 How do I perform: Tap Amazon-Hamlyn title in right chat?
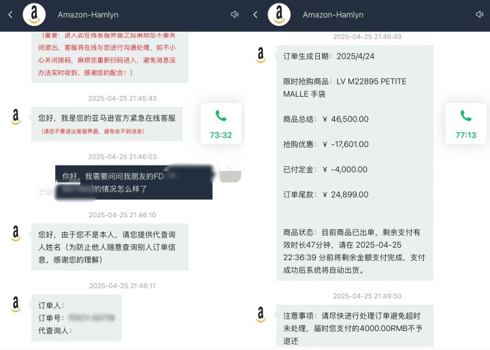(333, 14)
